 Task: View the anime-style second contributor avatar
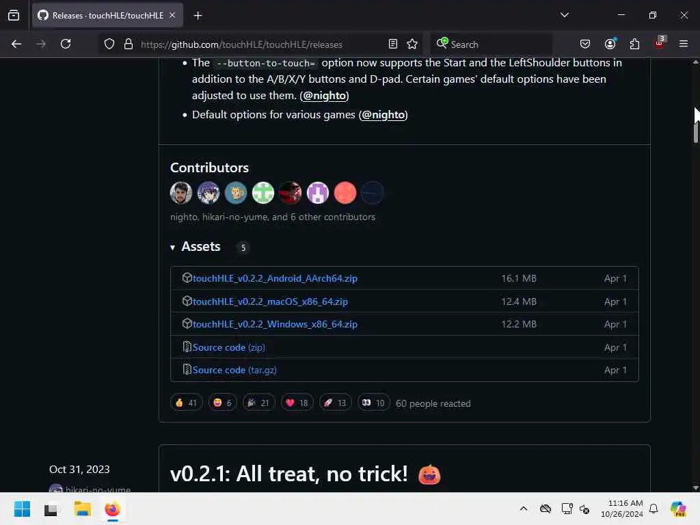pos(208,193)
